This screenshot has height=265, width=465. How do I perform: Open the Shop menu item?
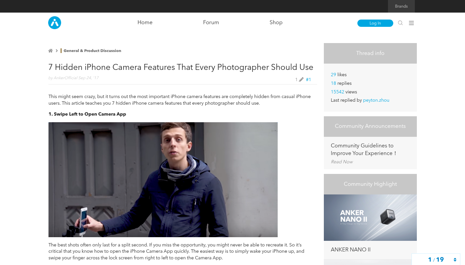[276, 23]
